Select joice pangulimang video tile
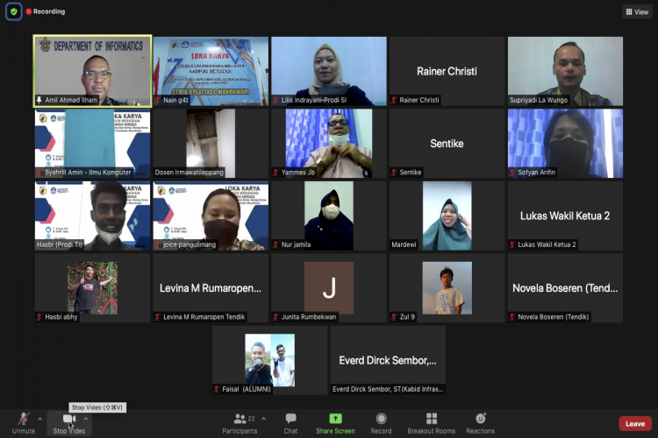Screen dimensions: 658x438 pos(211,215)
